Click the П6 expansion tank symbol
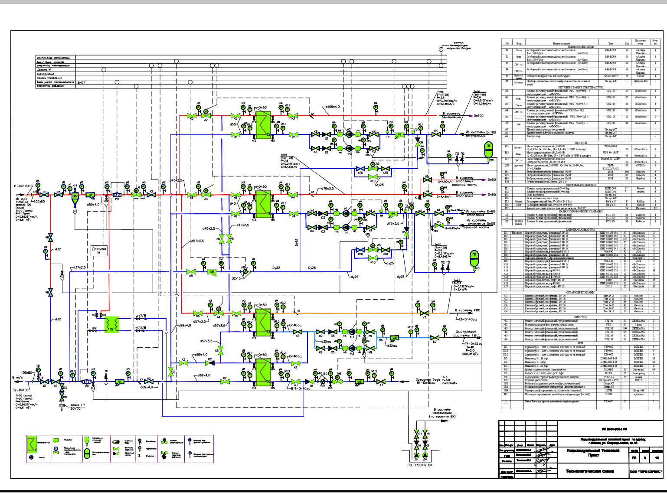This screenshot has height=493, width=667. (489, 148)
